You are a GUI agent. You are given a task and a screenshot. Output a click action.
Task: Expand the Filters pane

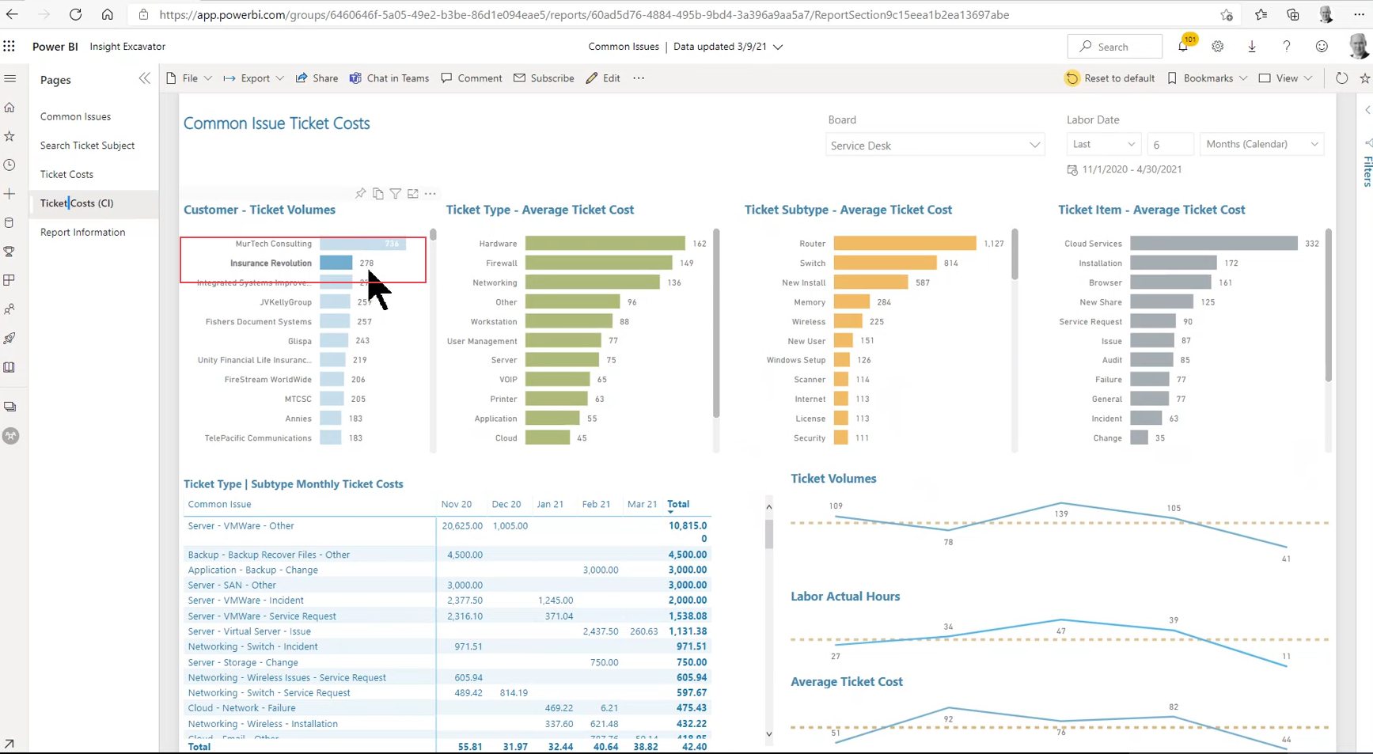click(x=1367, y=110)
